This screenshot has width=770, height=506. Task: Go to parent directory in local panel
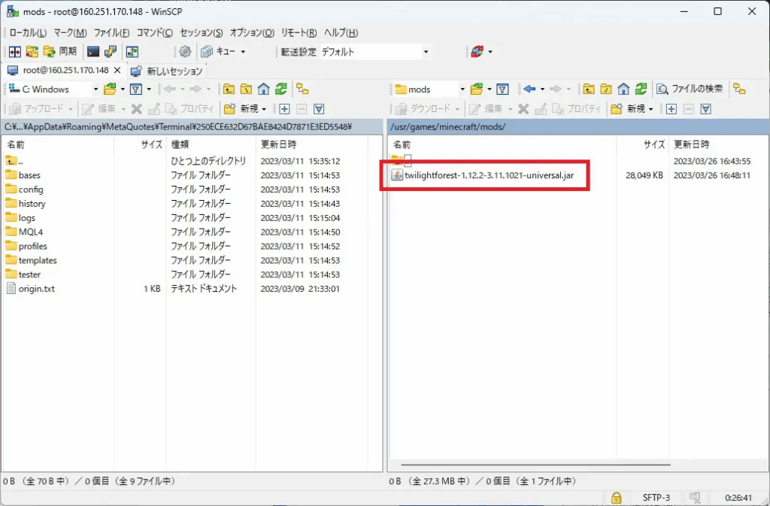[229, 89]
